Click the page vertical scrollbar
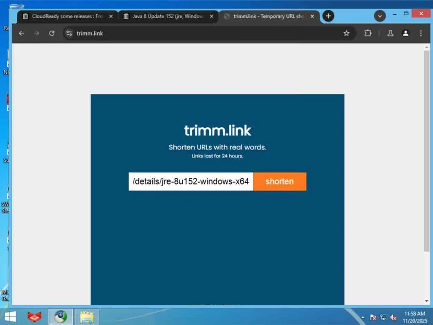Screen dimensions: 433x325 tap(427, 151)
